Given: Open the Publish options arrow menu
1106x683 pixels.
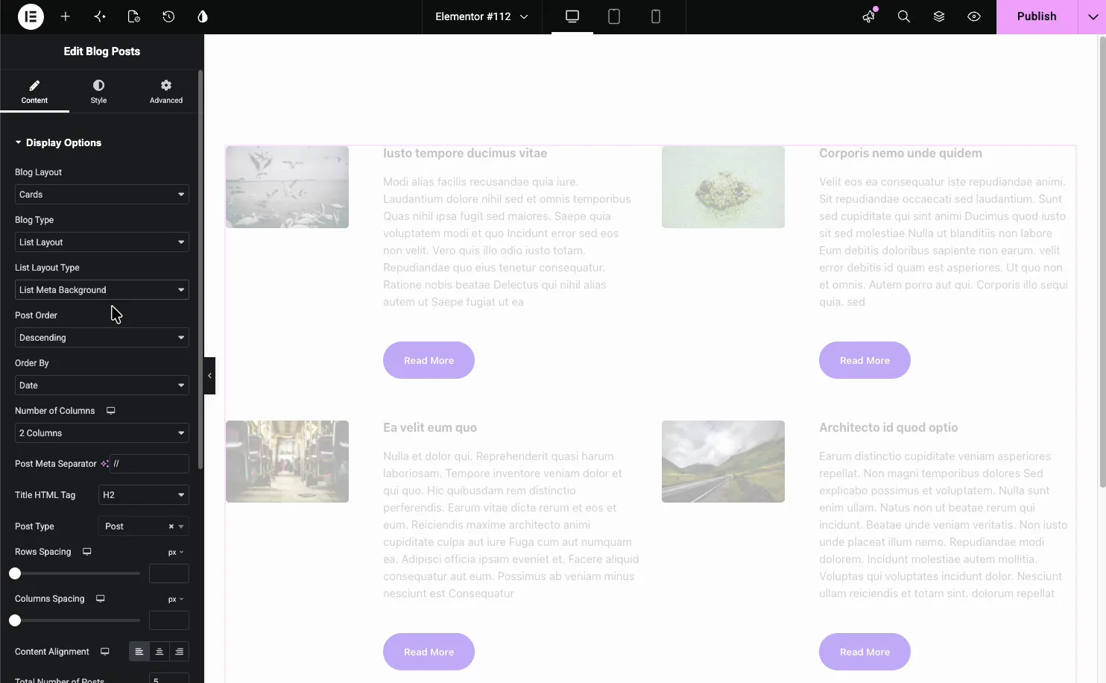Looking at the screenshot, I should coord(1092,16).
